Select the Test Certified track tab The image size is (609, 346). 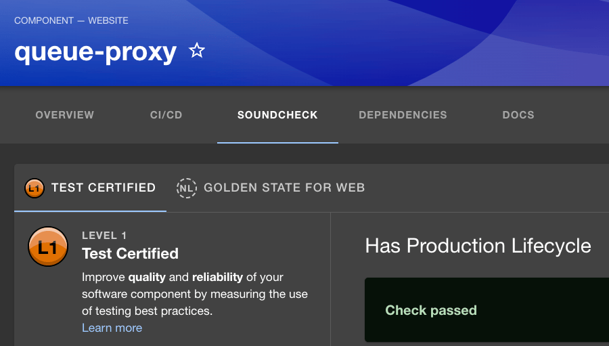coord(91,188)
